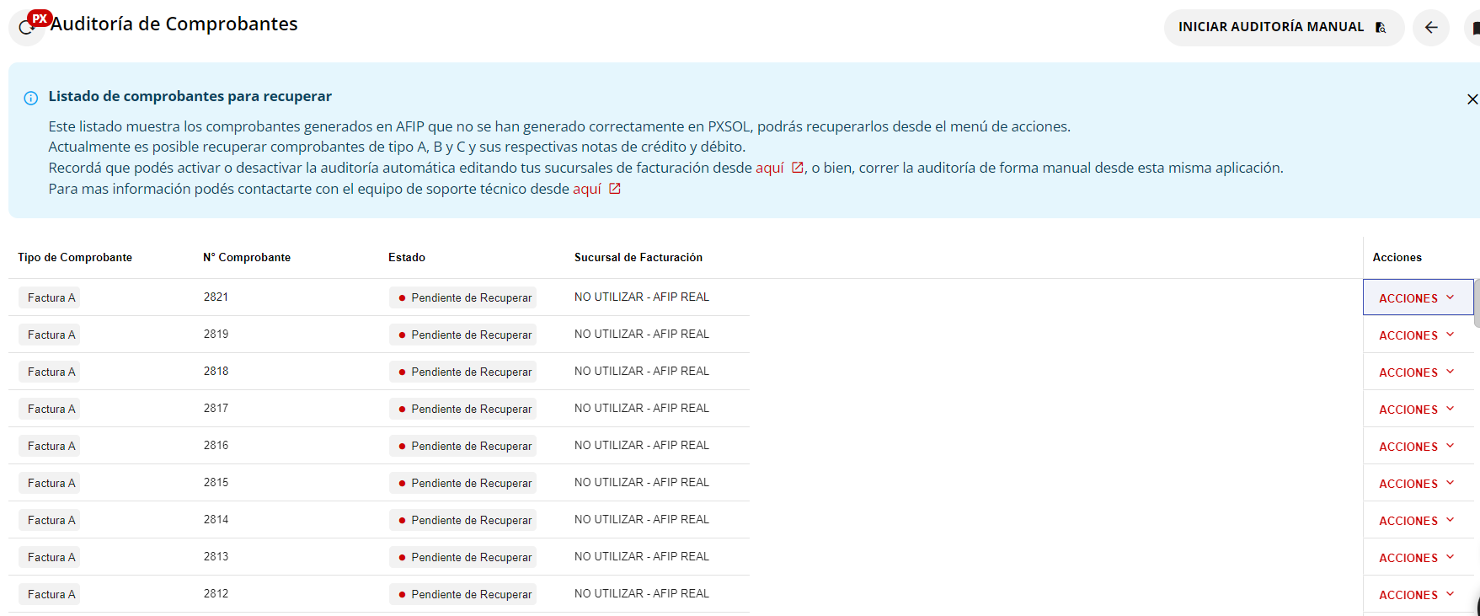Click the external link icon for technical support
Image resolution: width=1480 pixels, height=616 pixels.
(615, 189)
